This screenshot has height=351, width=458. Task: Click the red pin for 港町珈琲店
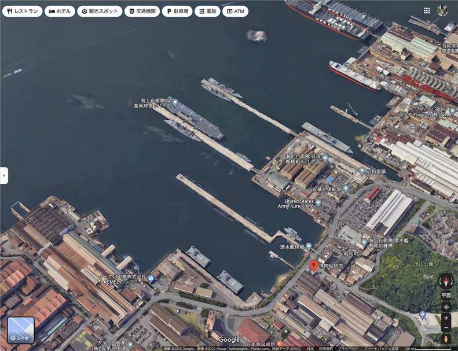click(314, 266)
